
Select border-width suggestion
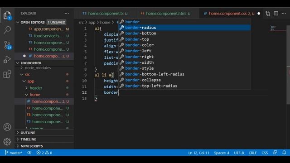[x=184, y=62]
